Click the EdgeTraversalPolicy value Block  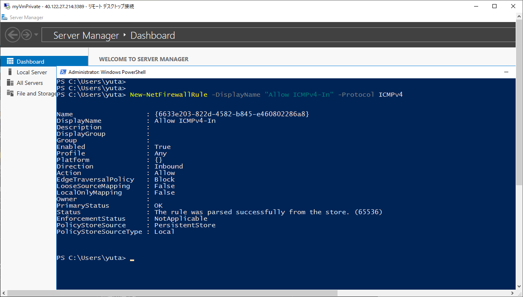pos(164,180)
